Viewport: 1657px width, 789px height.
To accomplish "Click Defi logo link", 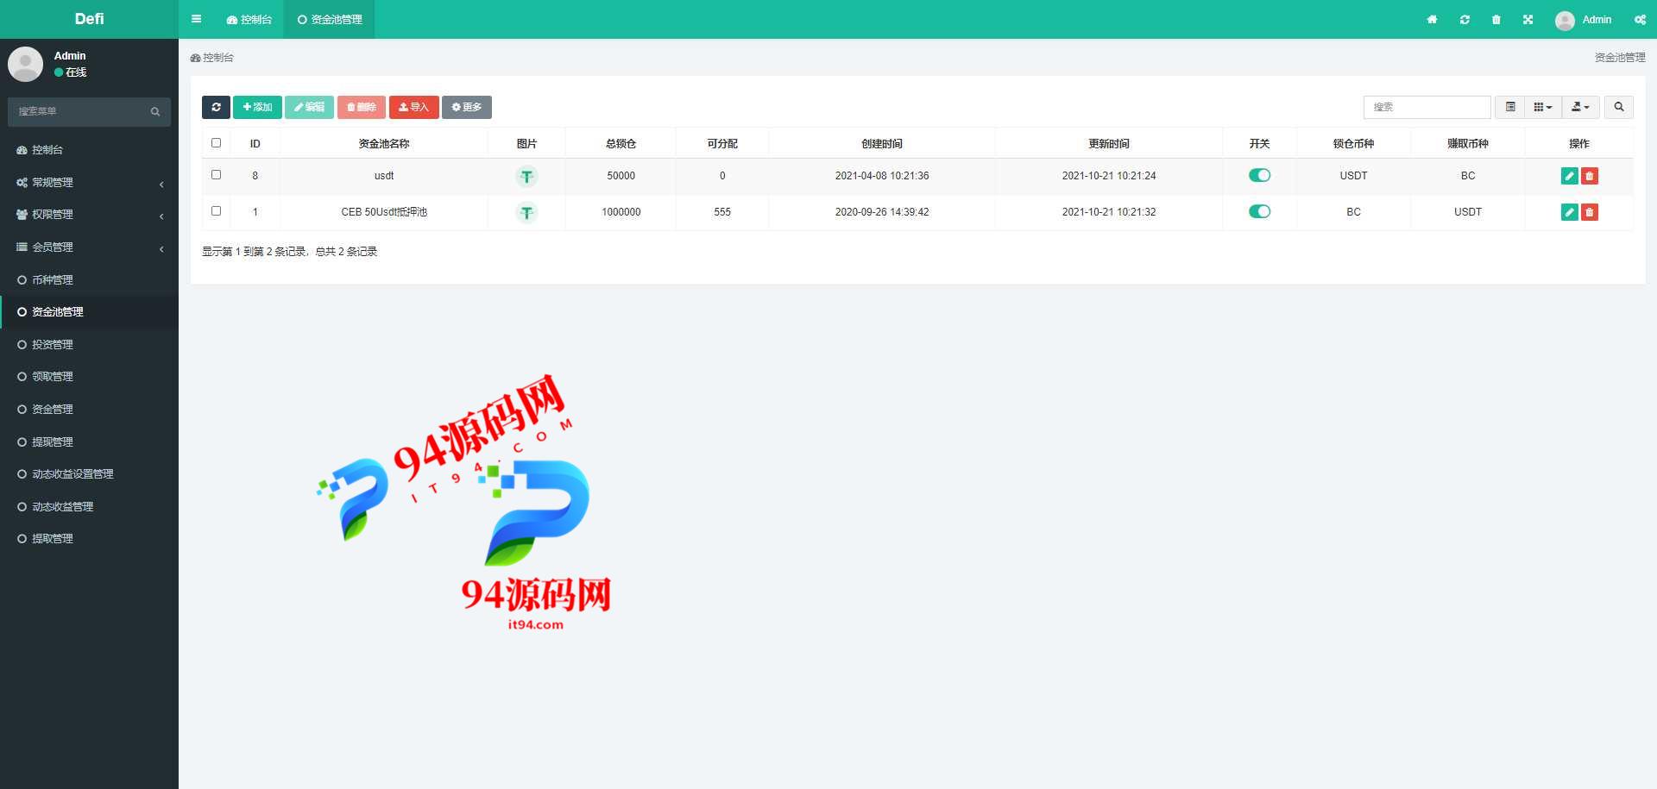I will tap(89, 19).
